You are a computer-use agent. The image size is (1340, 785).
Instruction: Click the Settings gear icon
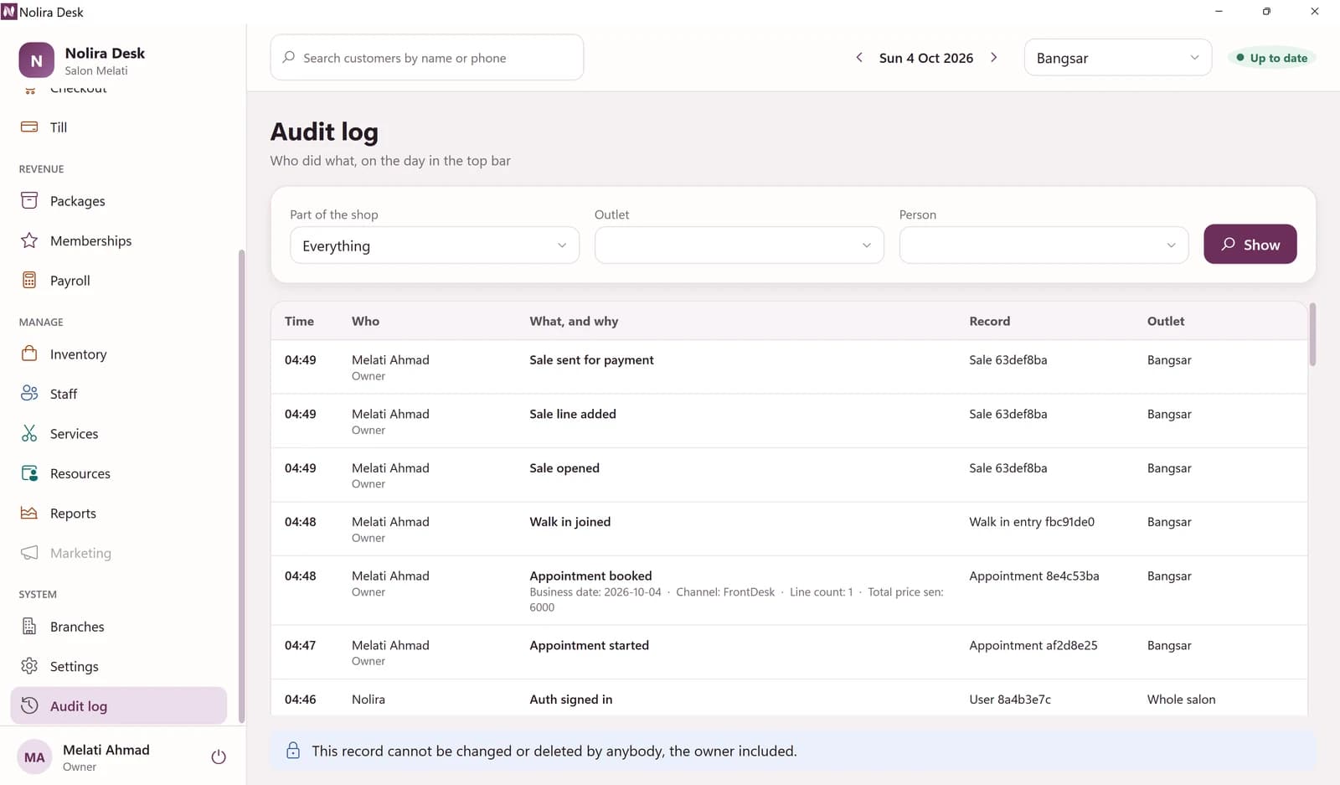(x=29, y=666)
